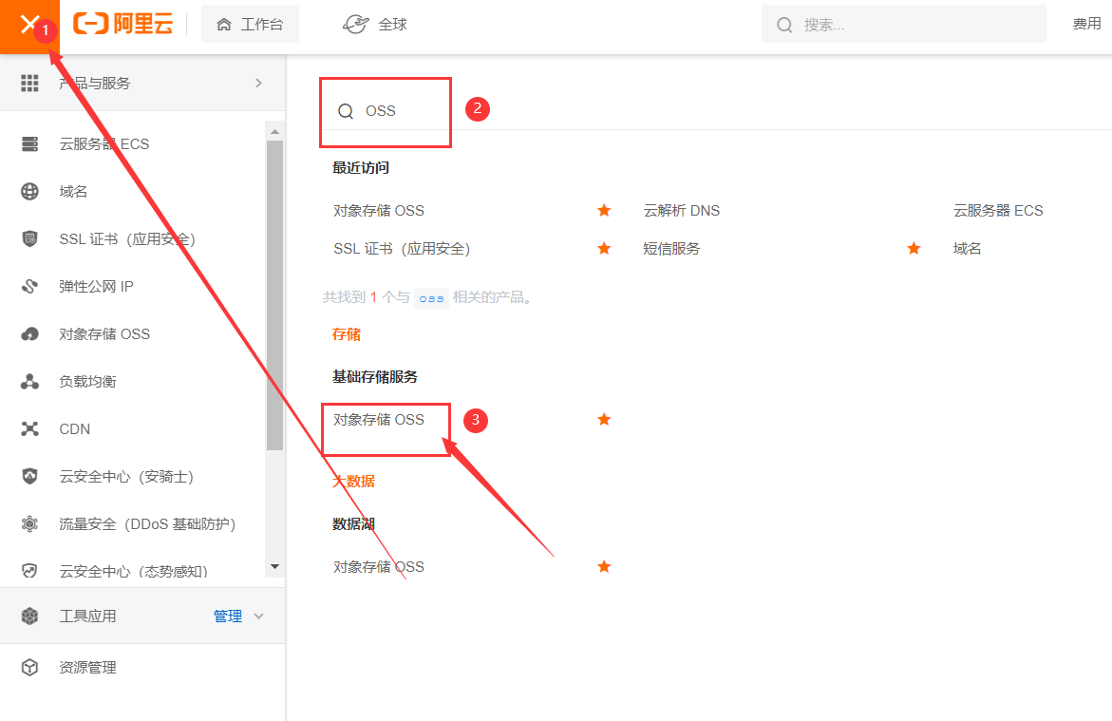Click the 域名 globe icon in sidebar
Image resolution: width=1112 pixels, height=721 pixels.
point(29,192)
